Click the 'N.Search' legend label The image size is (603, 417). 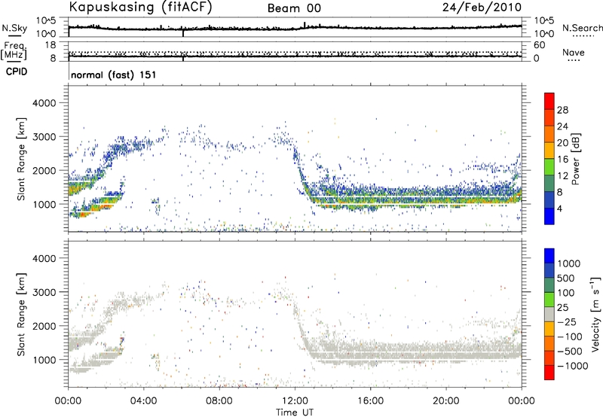coord(582,28)
